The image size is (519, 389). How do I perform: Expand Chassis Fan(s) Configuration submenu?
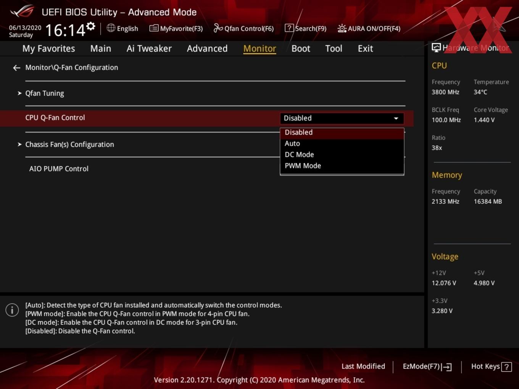pos(69,145)
